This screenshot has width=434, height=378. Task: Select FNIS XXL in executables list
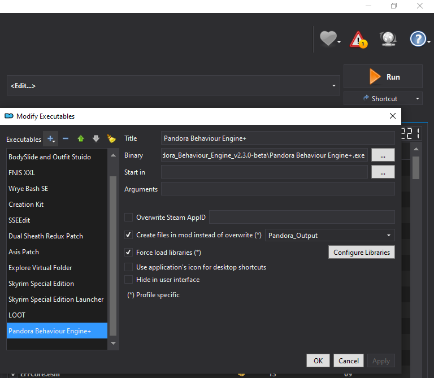click(57, 173)
